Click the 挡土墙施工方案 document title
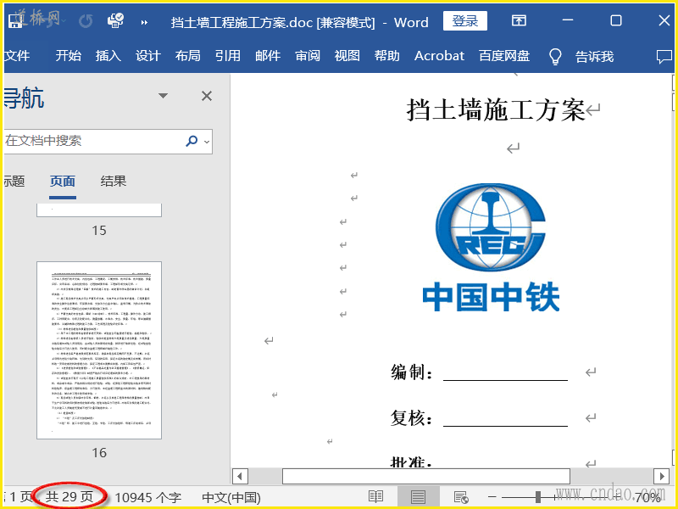The width and height of the screenshot is (678, 509). pos(496,109)
